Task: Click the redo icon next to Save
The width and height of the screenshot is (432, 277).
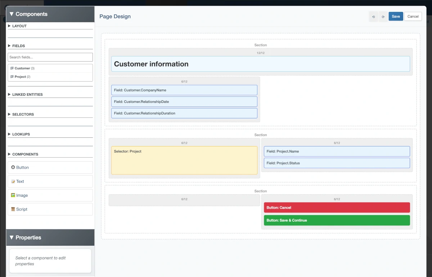Action: pos(383,17)
